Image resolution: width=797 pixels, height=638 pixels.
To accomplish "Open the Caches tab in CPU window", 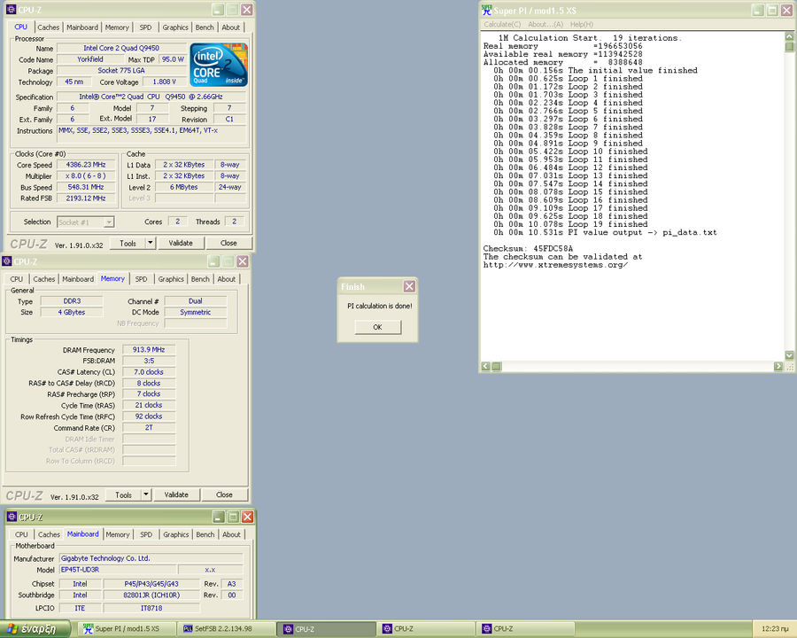I will [x=49, y=27].
